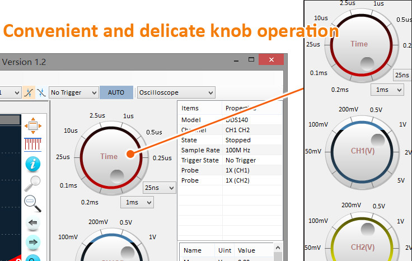This screenshot has height=261, width=412.
Task: Click the zoom out magnifier icon
Action: (x=32, y=203)
